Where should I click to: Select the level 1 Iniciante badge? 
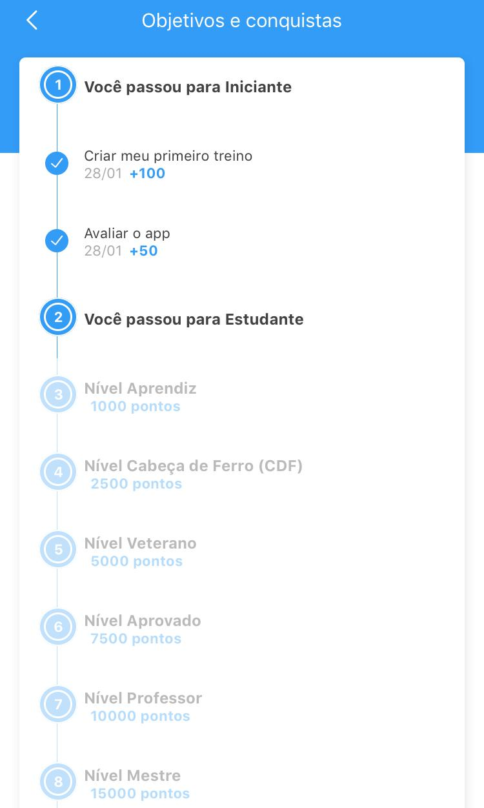[x=58, y=85]
